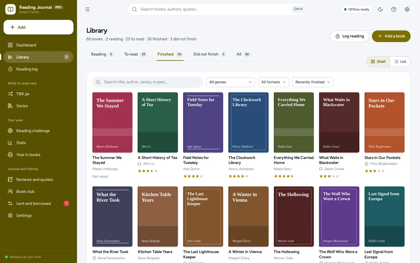Expand the All genres dropdown
420x263 pixels.
(230, 82)
